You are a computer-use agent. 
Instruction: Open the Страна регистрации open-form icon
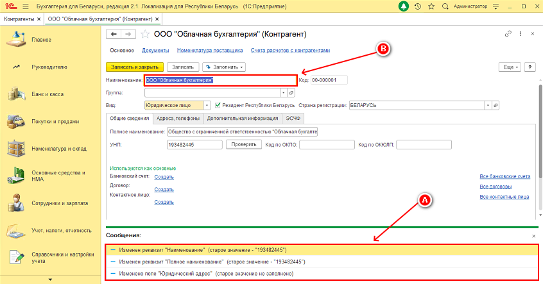click(496, 105)
